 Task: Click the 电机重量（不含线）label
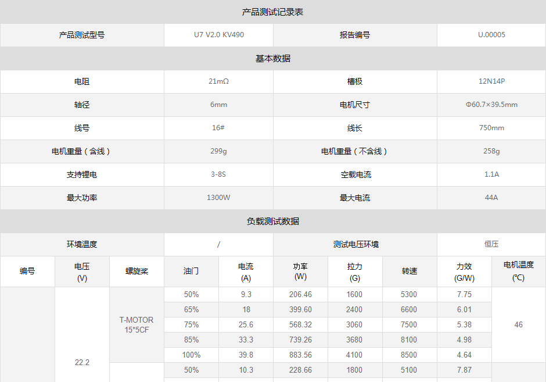pos(354,151)
